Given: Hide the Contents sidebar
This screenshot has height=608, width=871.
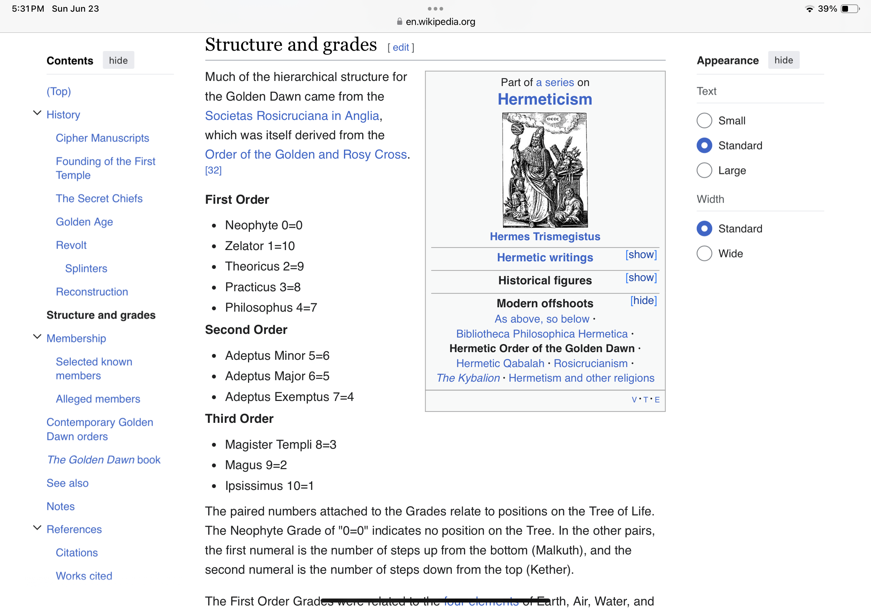Looking at the screenshot, I should point(119,60).
